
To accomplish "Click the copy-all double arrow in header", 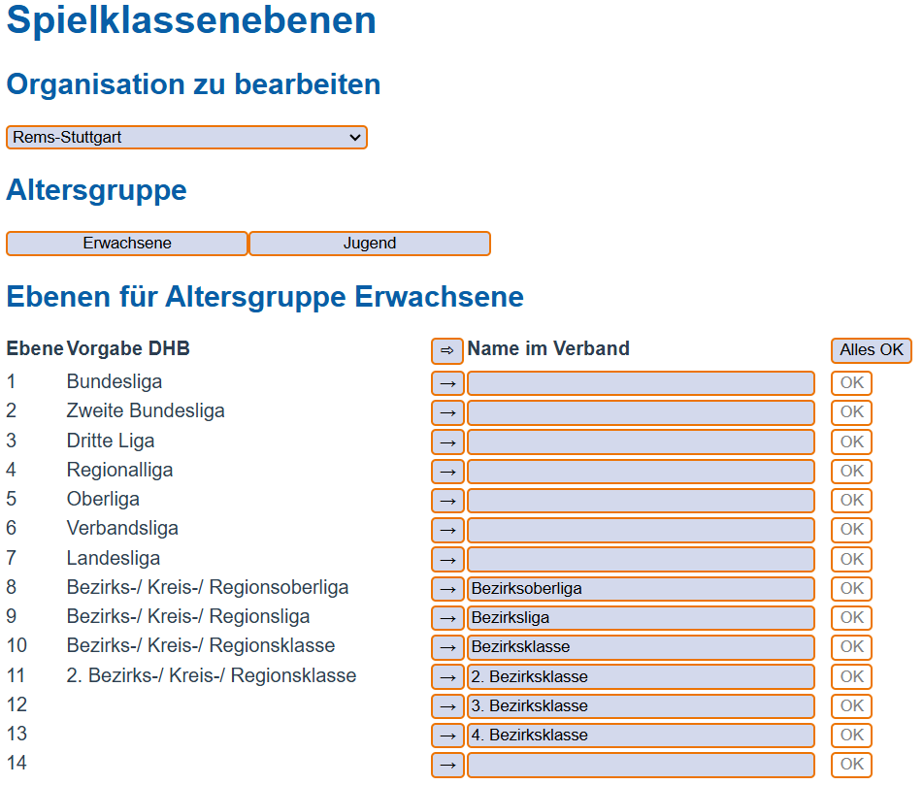I will click(447, 350).
